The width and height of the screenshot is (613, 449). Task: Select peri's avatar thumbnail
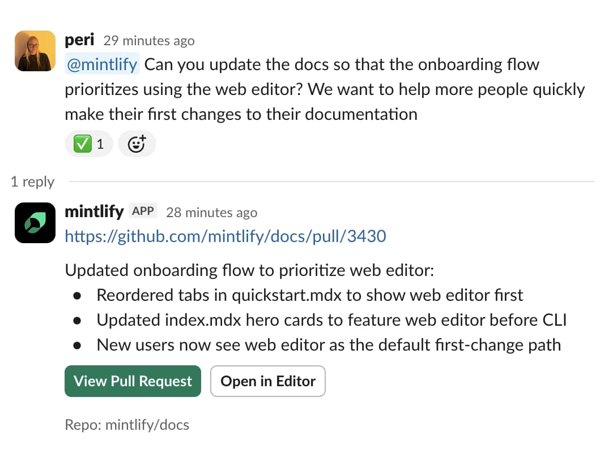tap(35, 50)
